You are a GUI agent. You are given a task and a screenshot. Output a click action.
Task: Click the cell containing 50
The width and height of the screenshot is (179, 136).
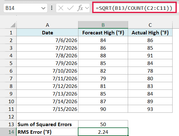pyautogui.click(x=103, y=124)
